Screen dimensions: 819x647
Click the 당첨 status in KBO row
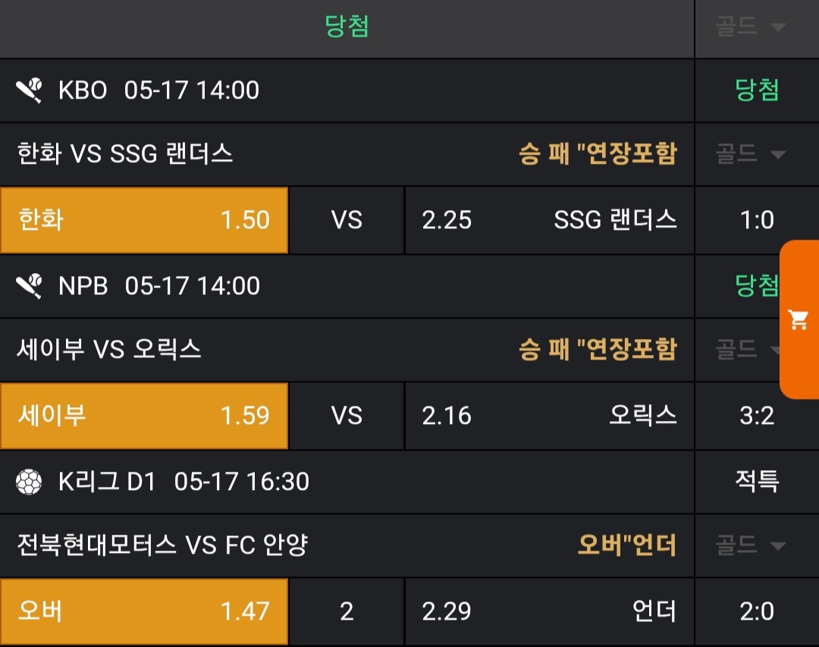pyautogui.click(x=756, y=91)
